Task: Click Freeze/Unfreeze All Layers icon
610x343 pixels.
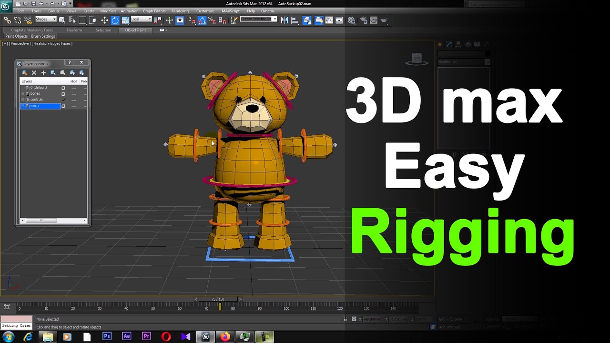Action: coord(81,73)
